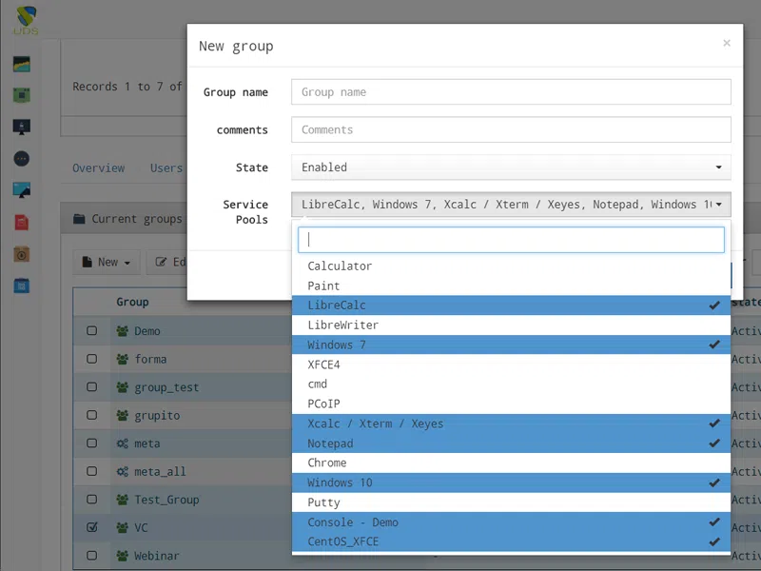Click gears icon beside meta

(123, 443)
